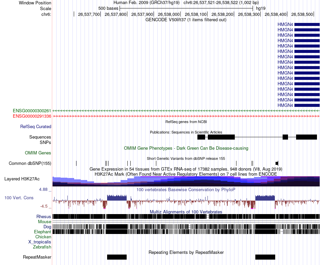Viewport: 320px width, 265px height.
Task: Click the 26,537,800 ruler coordinate
Action: 116,14
